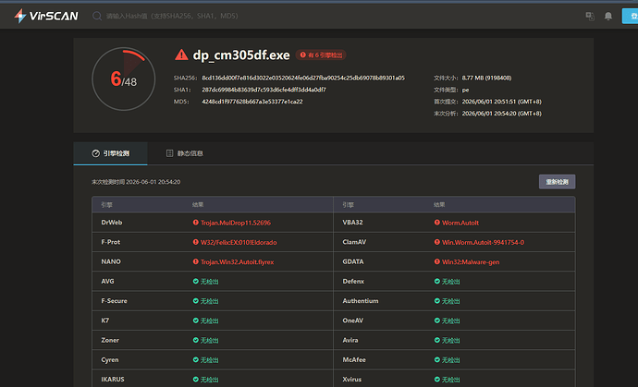Click the DrWeb engine name
This screenshot has height=387, width=638.
112,223
